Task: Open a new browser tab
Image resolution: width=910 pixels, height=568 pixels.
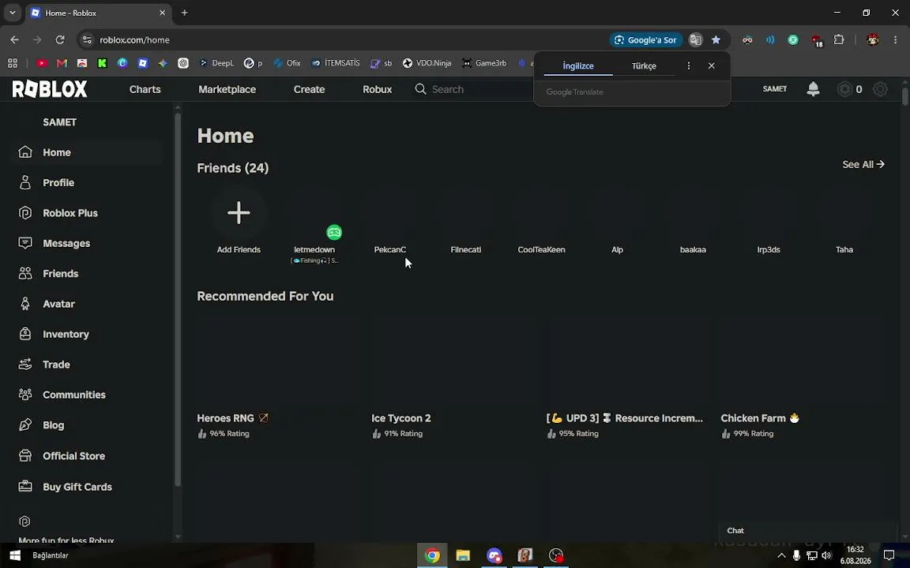Action: pos(185,13)
